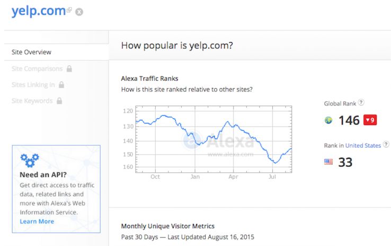Click the yelp.com site title
Image resolution: width=391 pixels, height=246 pixels.
click(x=38, y=11)
